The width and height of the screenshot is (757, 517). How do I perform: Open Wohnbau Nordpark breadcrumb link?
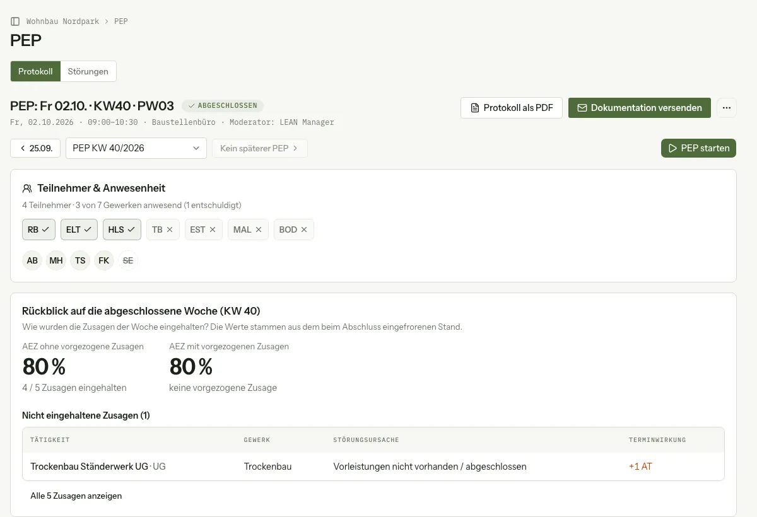coord(62,21)
